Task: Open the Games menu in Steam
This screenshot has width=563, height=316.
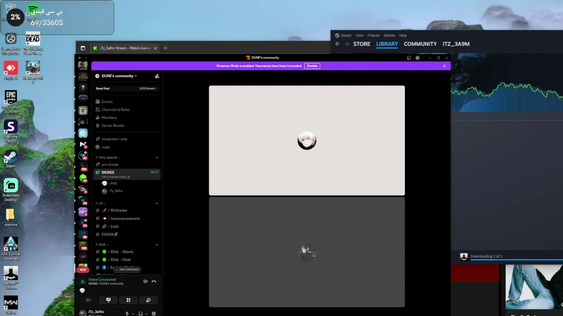Action: [389, 35]
